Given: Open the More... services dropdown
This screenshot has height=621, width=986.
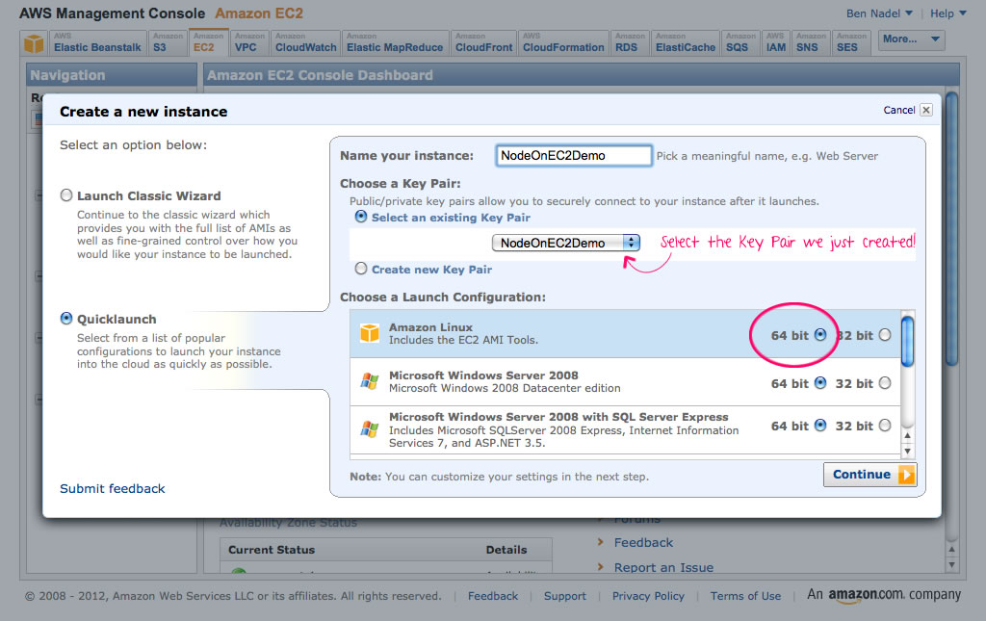Looking at the screenshot, I should (911, 39).
